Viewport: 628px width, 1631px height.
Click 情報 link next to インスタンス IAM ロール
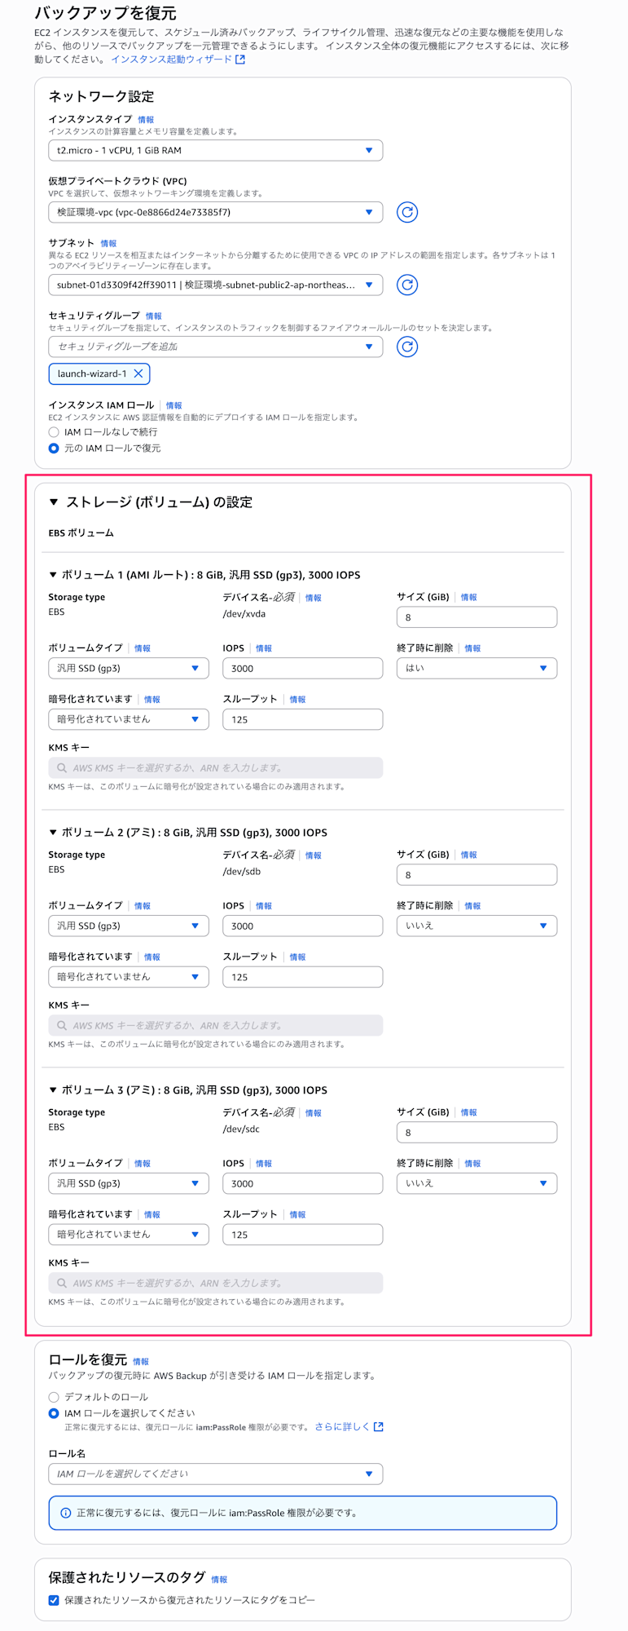[x=173, y=405]
